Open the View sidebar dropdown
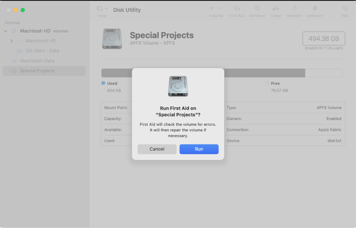Screen dimensions: 356x228 [102, 8]
